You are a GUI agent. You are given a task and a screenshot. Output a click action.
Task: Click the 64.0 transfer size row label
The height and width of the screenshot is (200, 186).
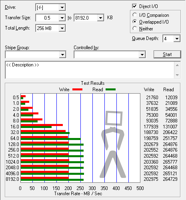coord(15,138)
